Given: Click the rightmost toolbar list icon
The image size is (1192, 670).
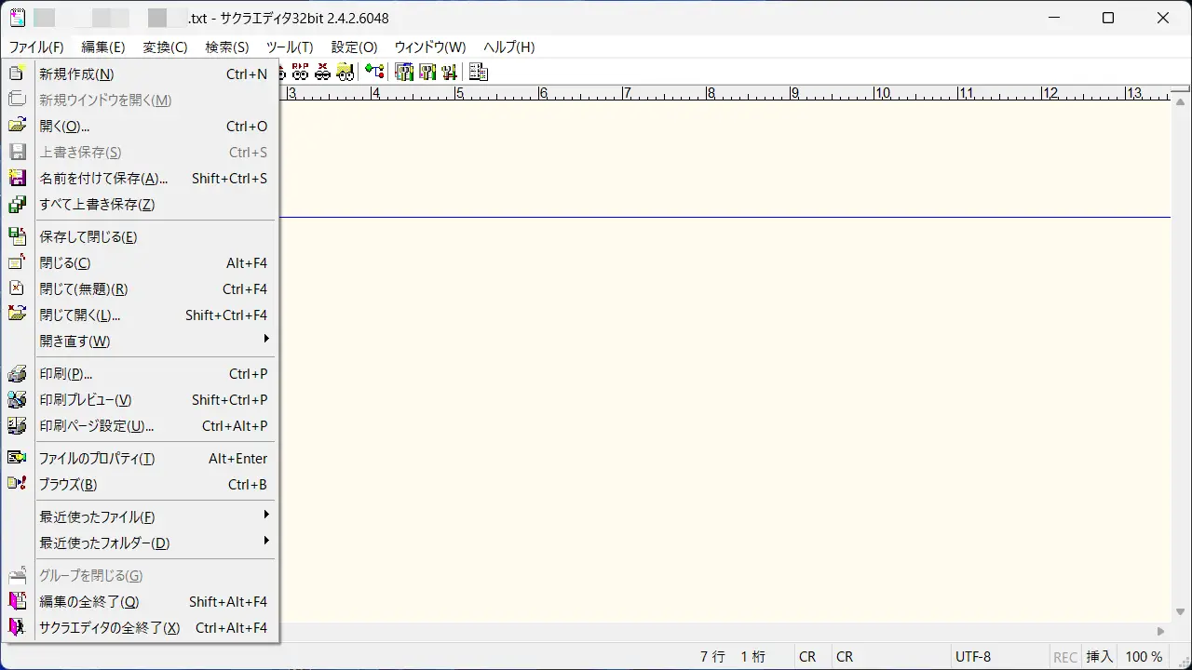Looking at the screenshot, I should [x=478, y=73].
